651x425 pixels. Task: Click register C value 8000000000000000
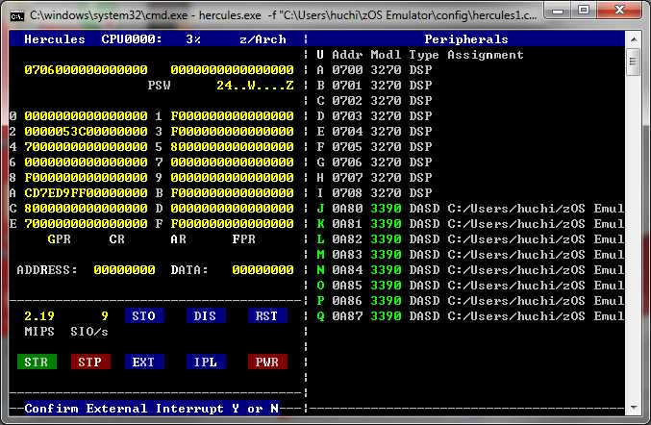[x=86, y=208]
